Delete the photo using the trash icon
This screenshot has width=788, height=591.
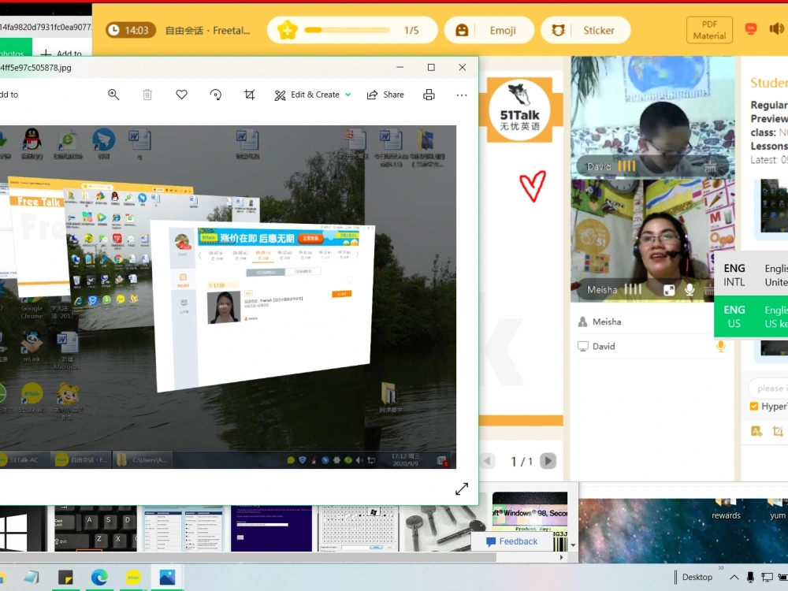point(147,95)
